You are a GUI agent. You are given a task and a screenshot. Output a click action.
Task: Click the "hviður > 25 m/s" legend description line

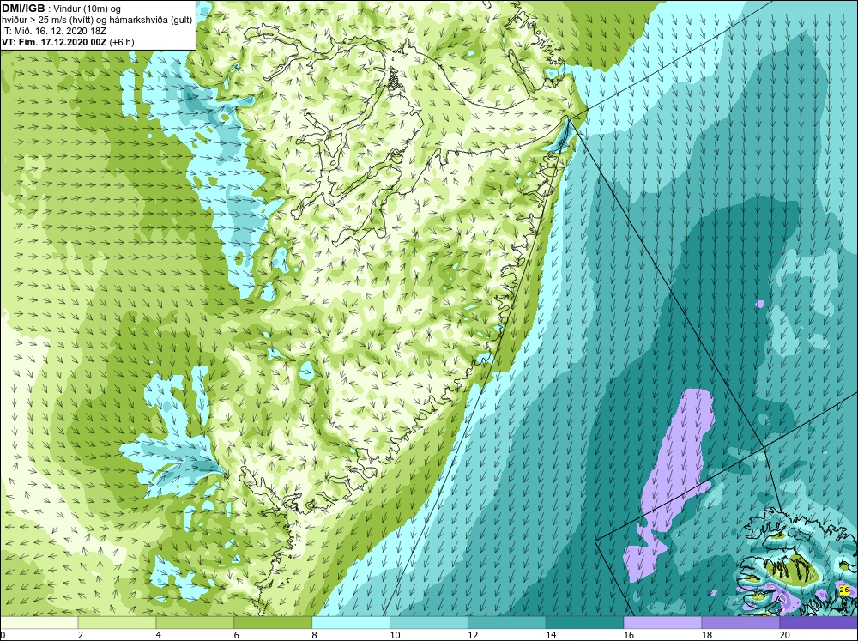[98, 21]
